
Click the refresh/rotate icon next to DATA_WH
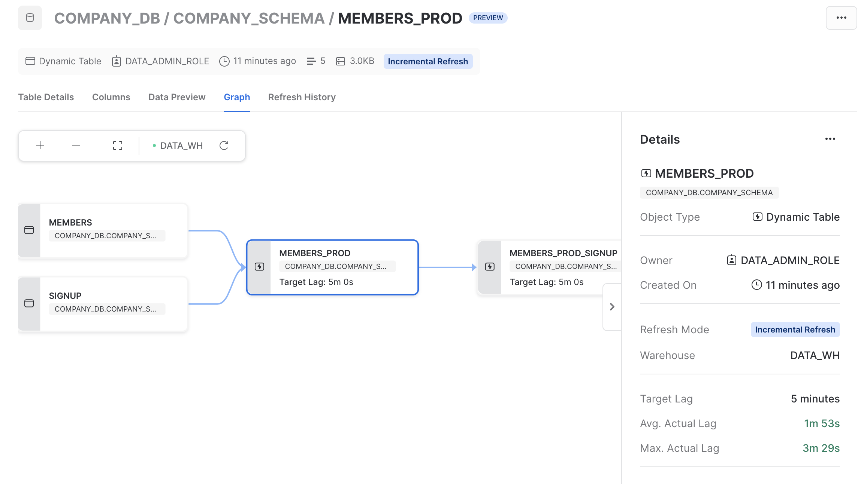225,146
